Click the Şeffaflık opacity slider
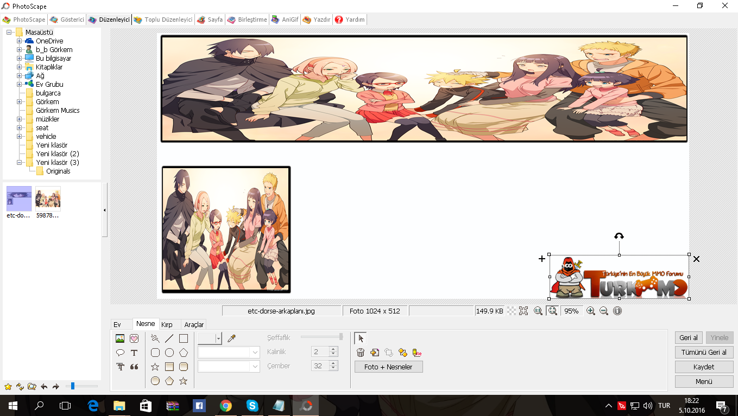This screenshot has height=416, width=738. click(x=322, y=337)
